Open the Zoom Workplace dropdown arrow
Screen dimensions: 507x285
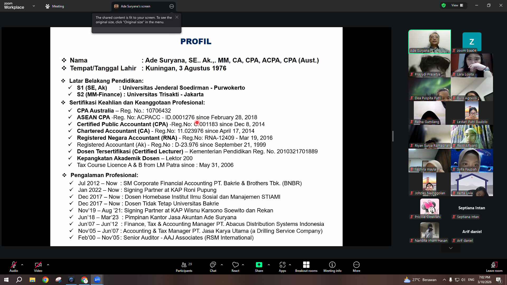34,6
